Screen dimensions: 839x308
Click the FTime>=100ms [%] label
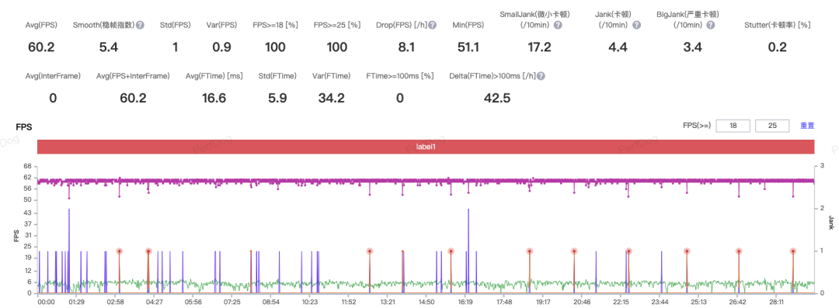(x=400, y=76)
